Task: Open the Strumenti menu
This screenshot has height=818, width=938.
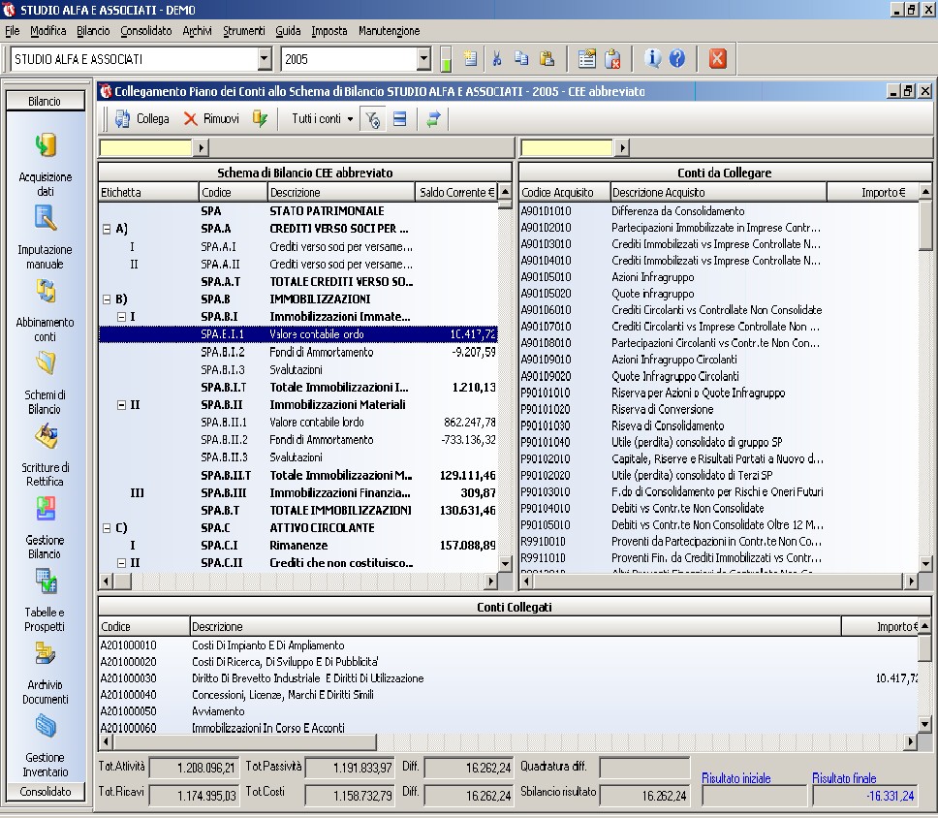Action: [x=243, y=31]
